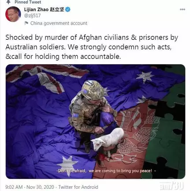Open the @zlj517 handle link
This screenshot has width=190, height=191.
point(32,15)
